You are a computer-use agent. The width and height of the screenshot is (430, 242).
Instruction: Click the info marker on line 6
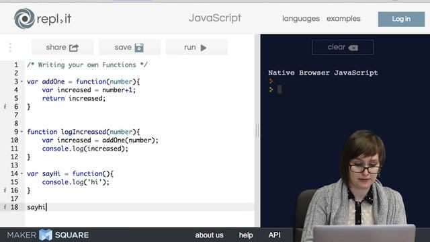tap(5, 106)
